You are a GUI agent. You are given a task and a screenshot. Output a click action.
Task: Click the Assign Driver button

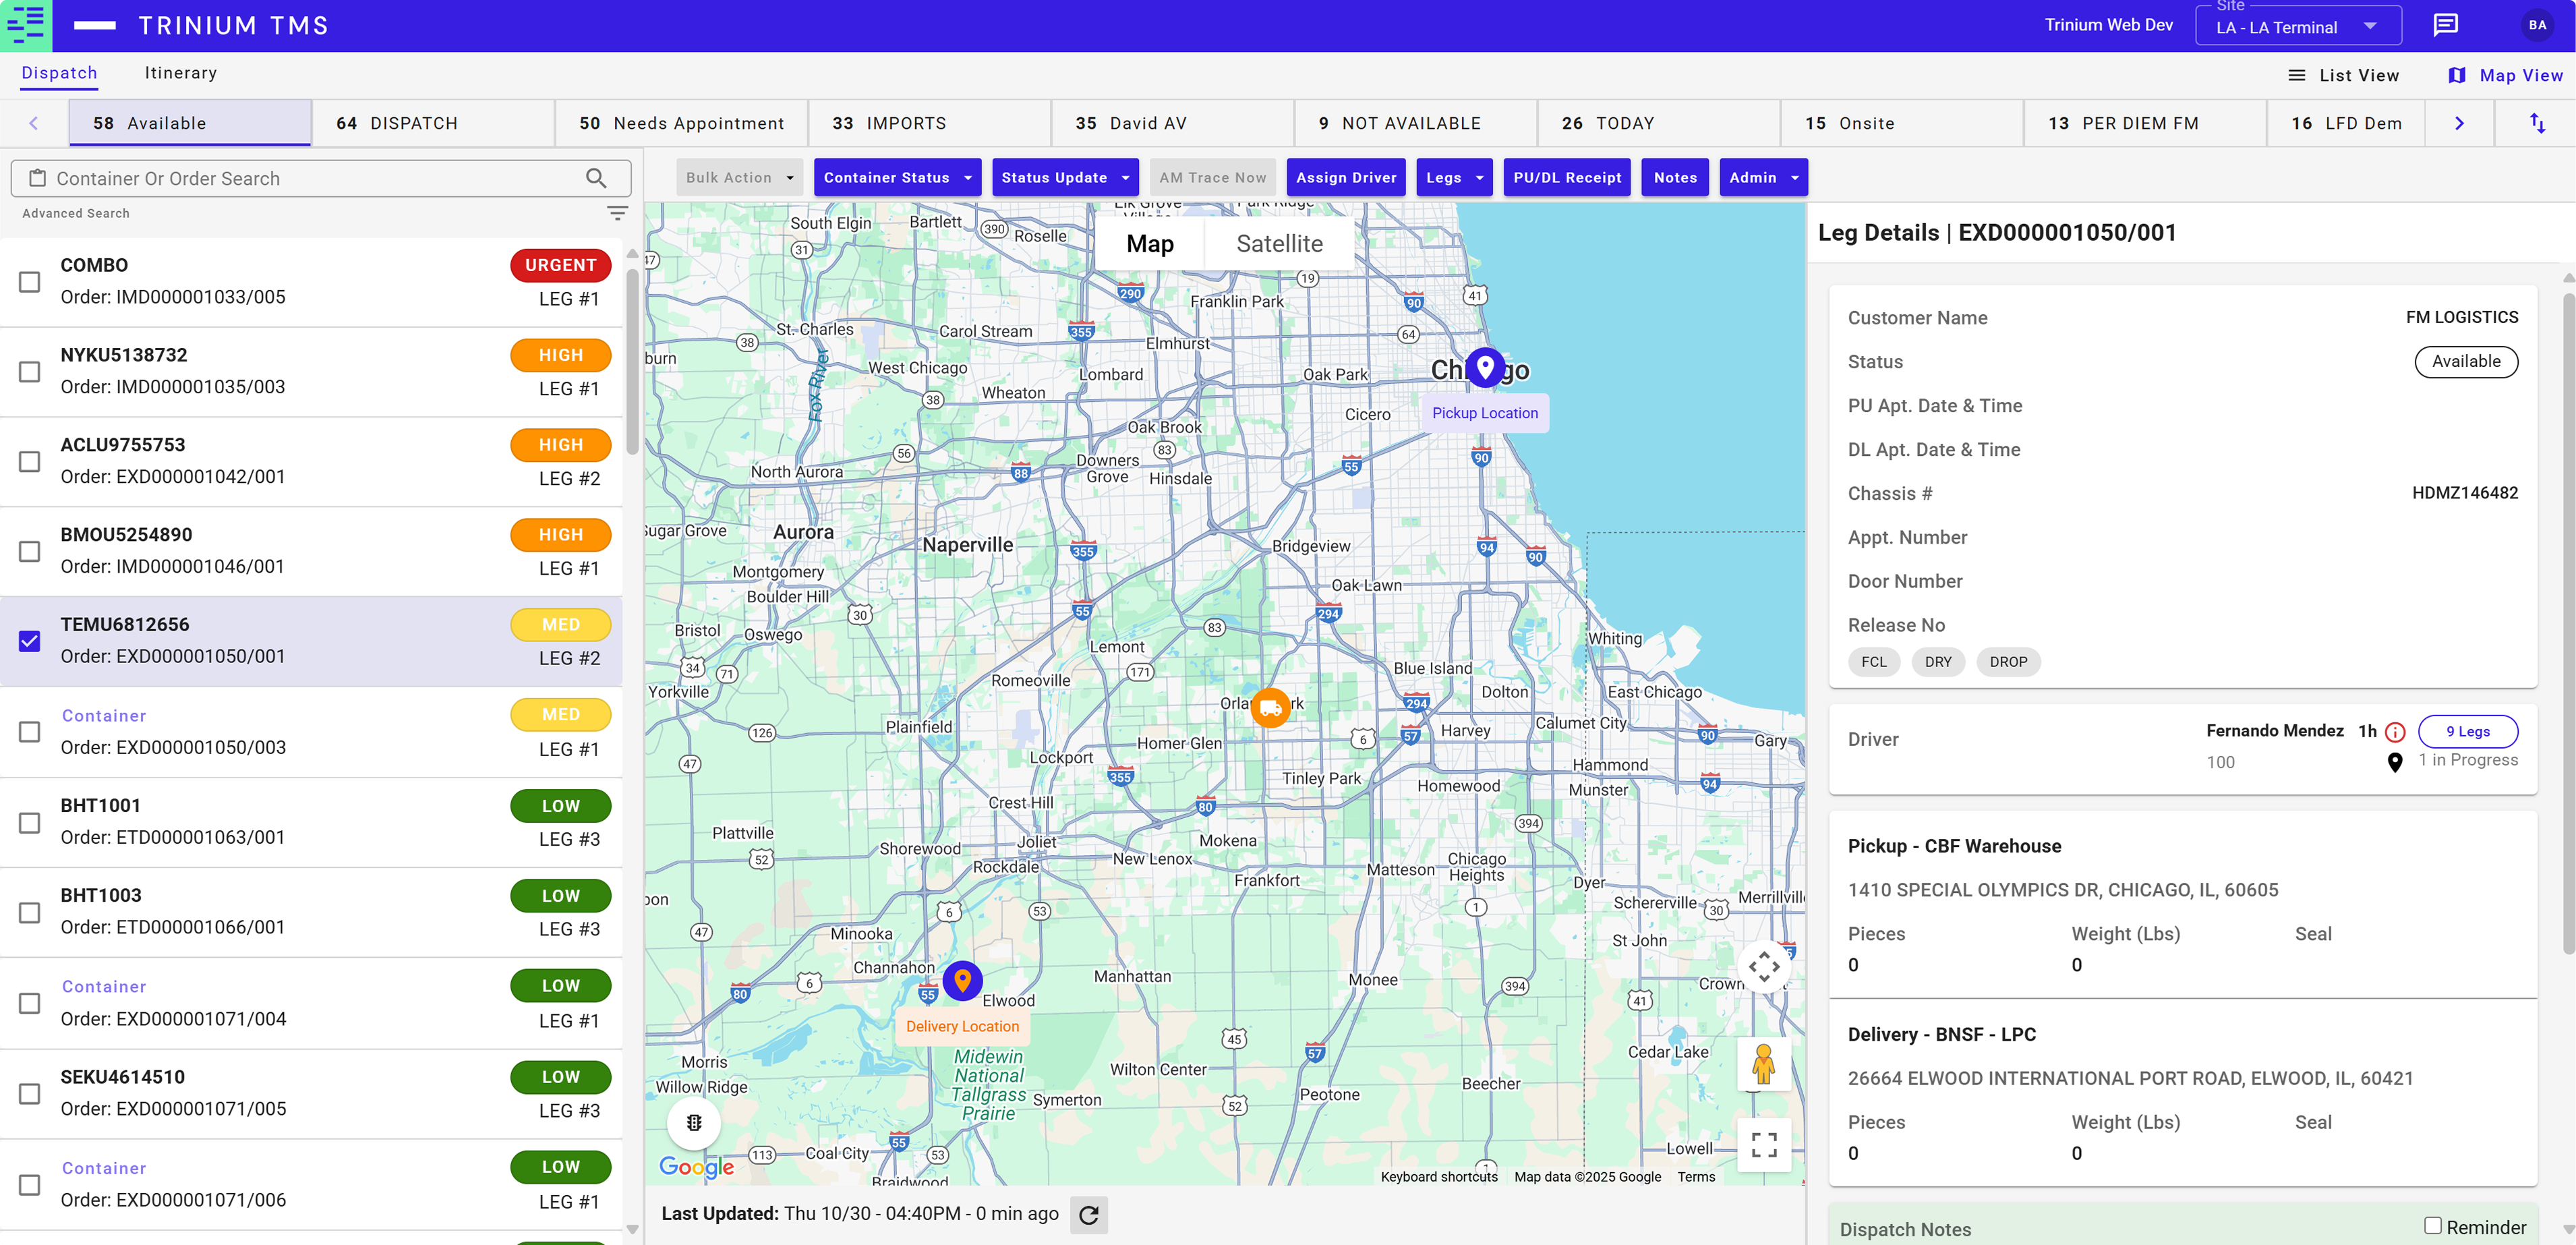[x=1345, y=177]
